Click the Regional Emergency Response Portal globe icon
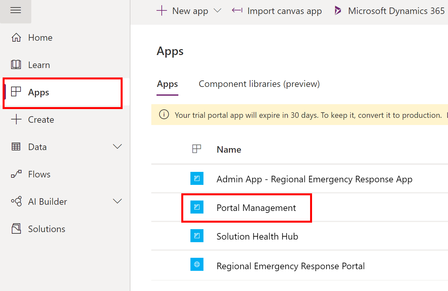The height and width of the screenshot is (291, 448). 197,264
